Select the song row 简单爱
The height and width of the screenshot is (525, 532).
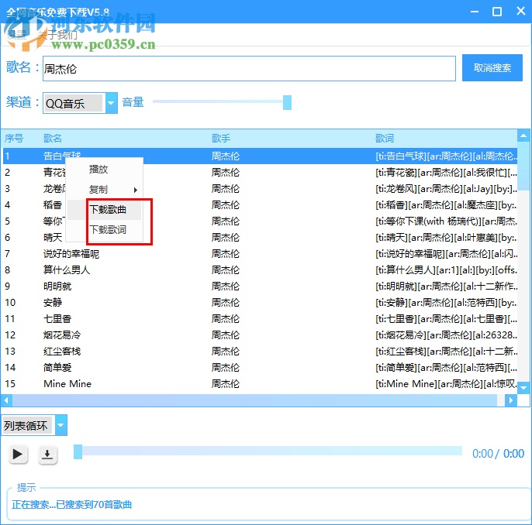point(260,368)
